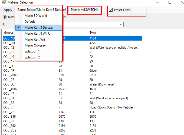Click the Apply menu item
184x135 pixels.
(8, 10)
